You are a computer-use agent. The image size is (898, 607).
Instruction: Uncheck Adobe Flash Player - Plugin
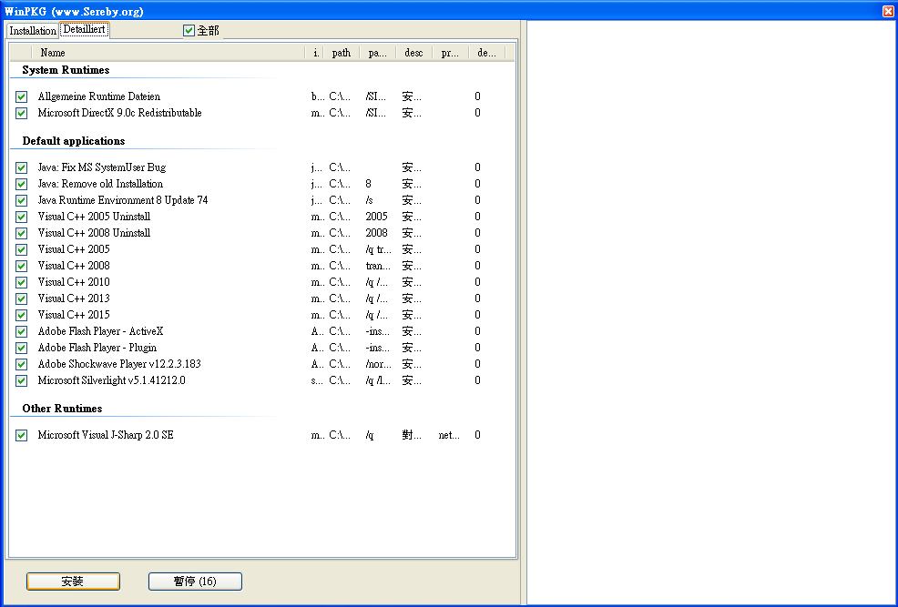[22, 348]
